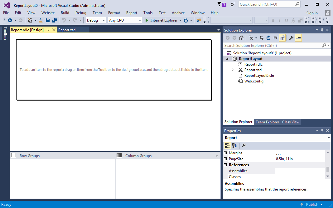Open the Internet Explorer browser dropdown arrow
Image resolution: width=333 pixels, height=208 pixels.
pos(180,20)
